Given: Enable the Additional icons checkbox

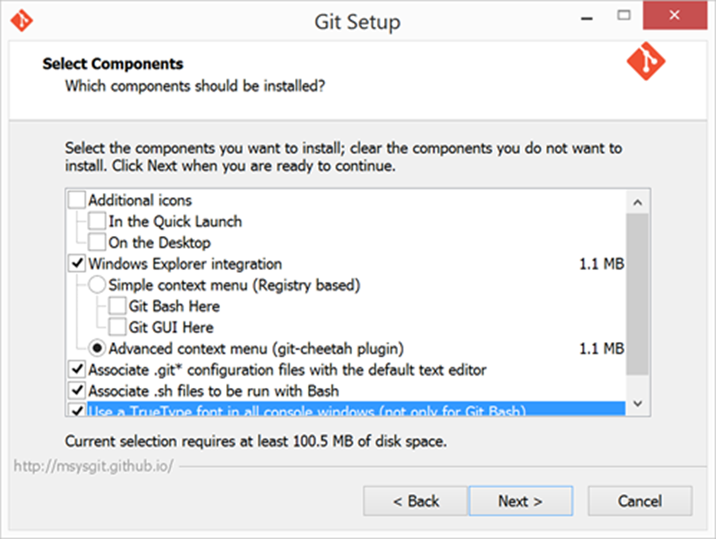Looking at the screenshot, I should pyautogui.click(x=77, y=200).
